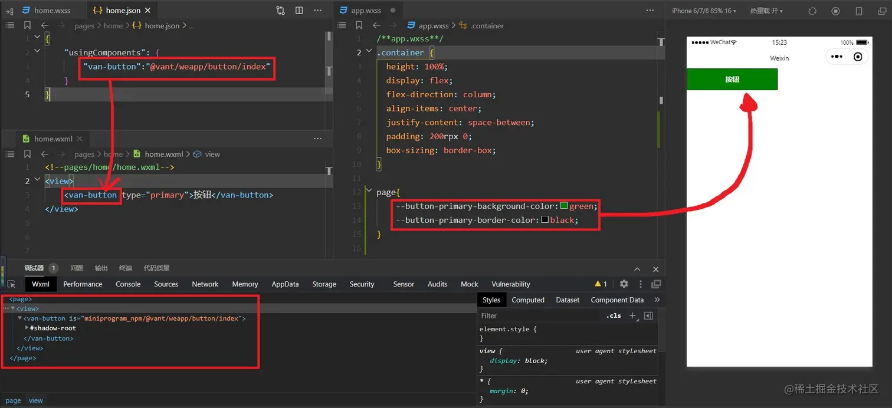Add a new style rule with plus icon
892x408 pixels.
point(632,315)
